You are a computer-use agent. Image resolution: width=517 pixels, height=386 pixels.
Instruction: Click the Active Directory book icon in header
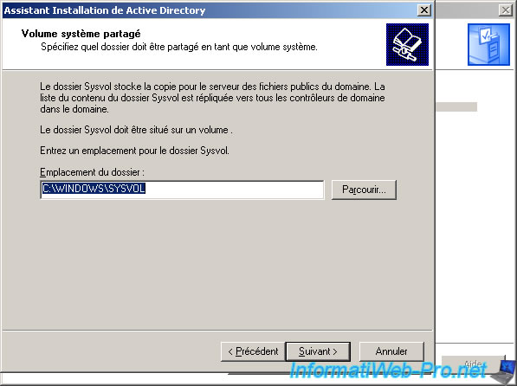(x=407, y=44)
